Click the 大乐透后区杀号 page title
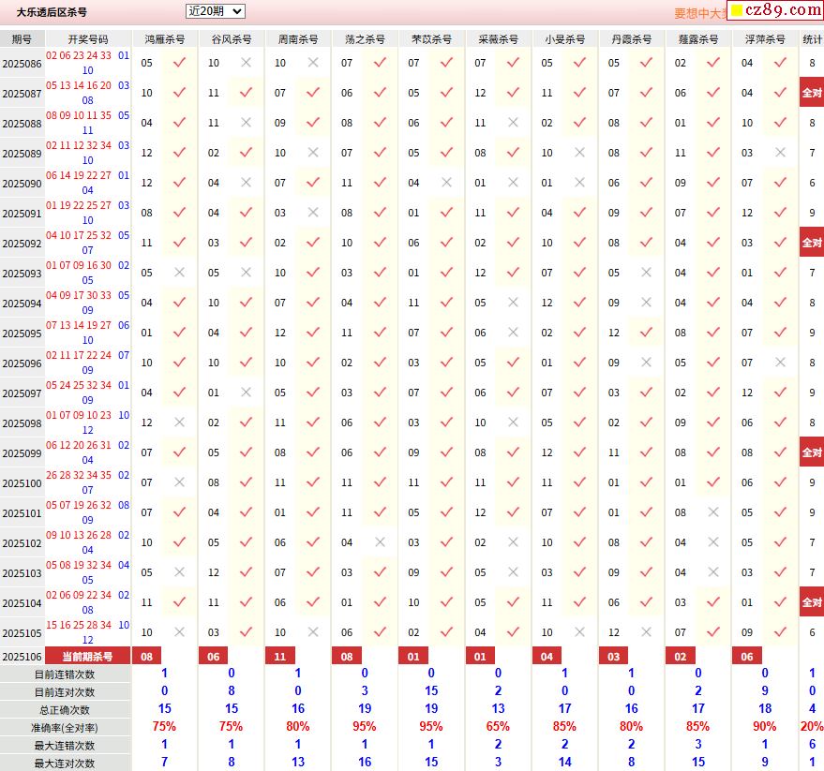 coord(52,11)
